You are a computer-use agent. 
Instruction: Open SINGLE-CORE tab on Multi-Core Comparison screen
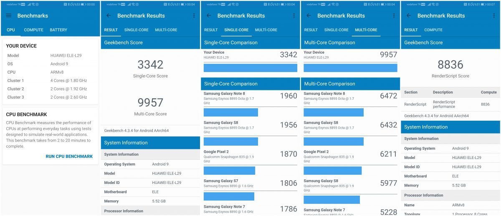pos(337,30)
